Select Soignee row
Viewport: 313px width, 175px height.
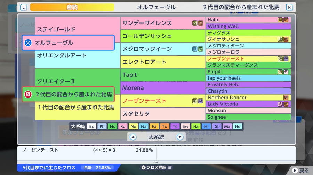coord(248,117)
